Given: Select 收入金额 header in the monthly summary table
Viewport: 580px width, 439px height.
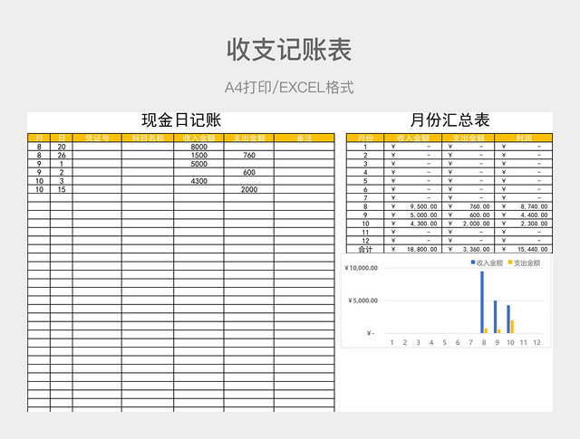Looking at the screenshot, I should coord(413,138).
